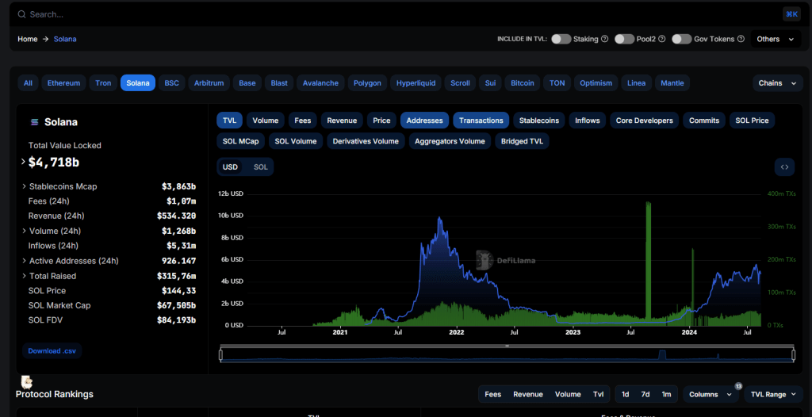The width and height of the screenshot is (812, 417).
Task: Select the Hyperliquid chain tab
Action: pos(416,83)
